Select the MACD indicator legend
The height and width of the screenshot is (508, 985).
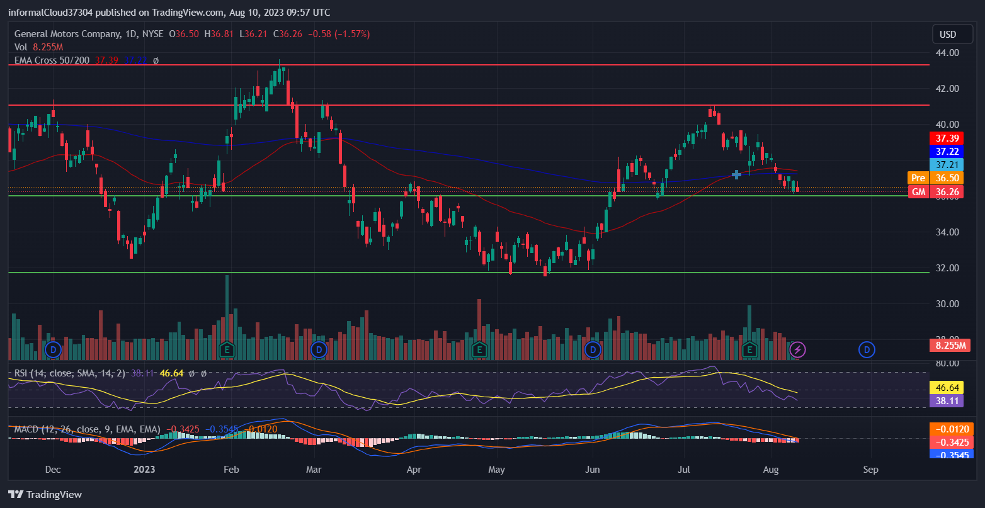pyautogui.click(x=87, y=429)
